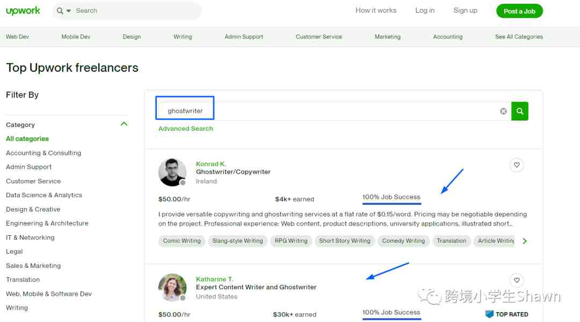Select All categories filter
Screen dimensions: 580x322
point(27,139)
